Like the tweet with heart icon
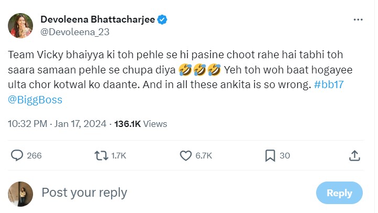Viewport: 378px width, 213px height. 186,155
